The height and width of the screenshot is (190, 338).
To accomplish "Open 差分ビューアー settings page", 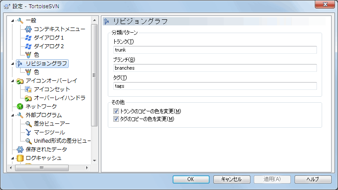I will pos(52,124).
